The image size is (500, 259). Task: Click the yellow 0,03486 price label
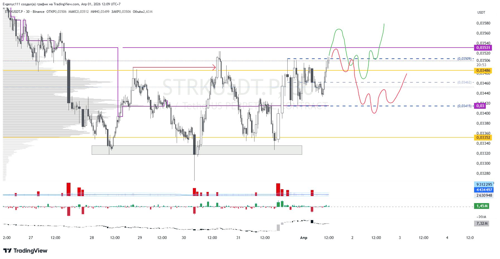click(x=483, y=70)
